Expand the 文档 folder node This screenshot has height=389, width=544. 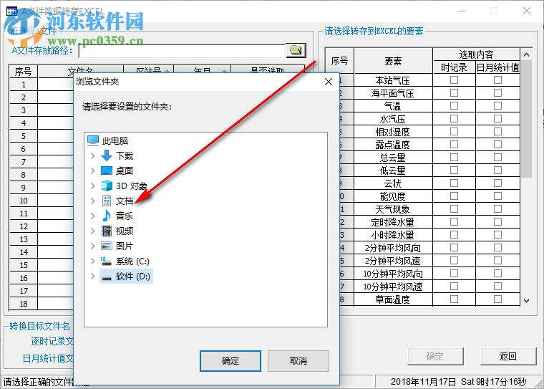pyautogui.click(x=92, y=201)
